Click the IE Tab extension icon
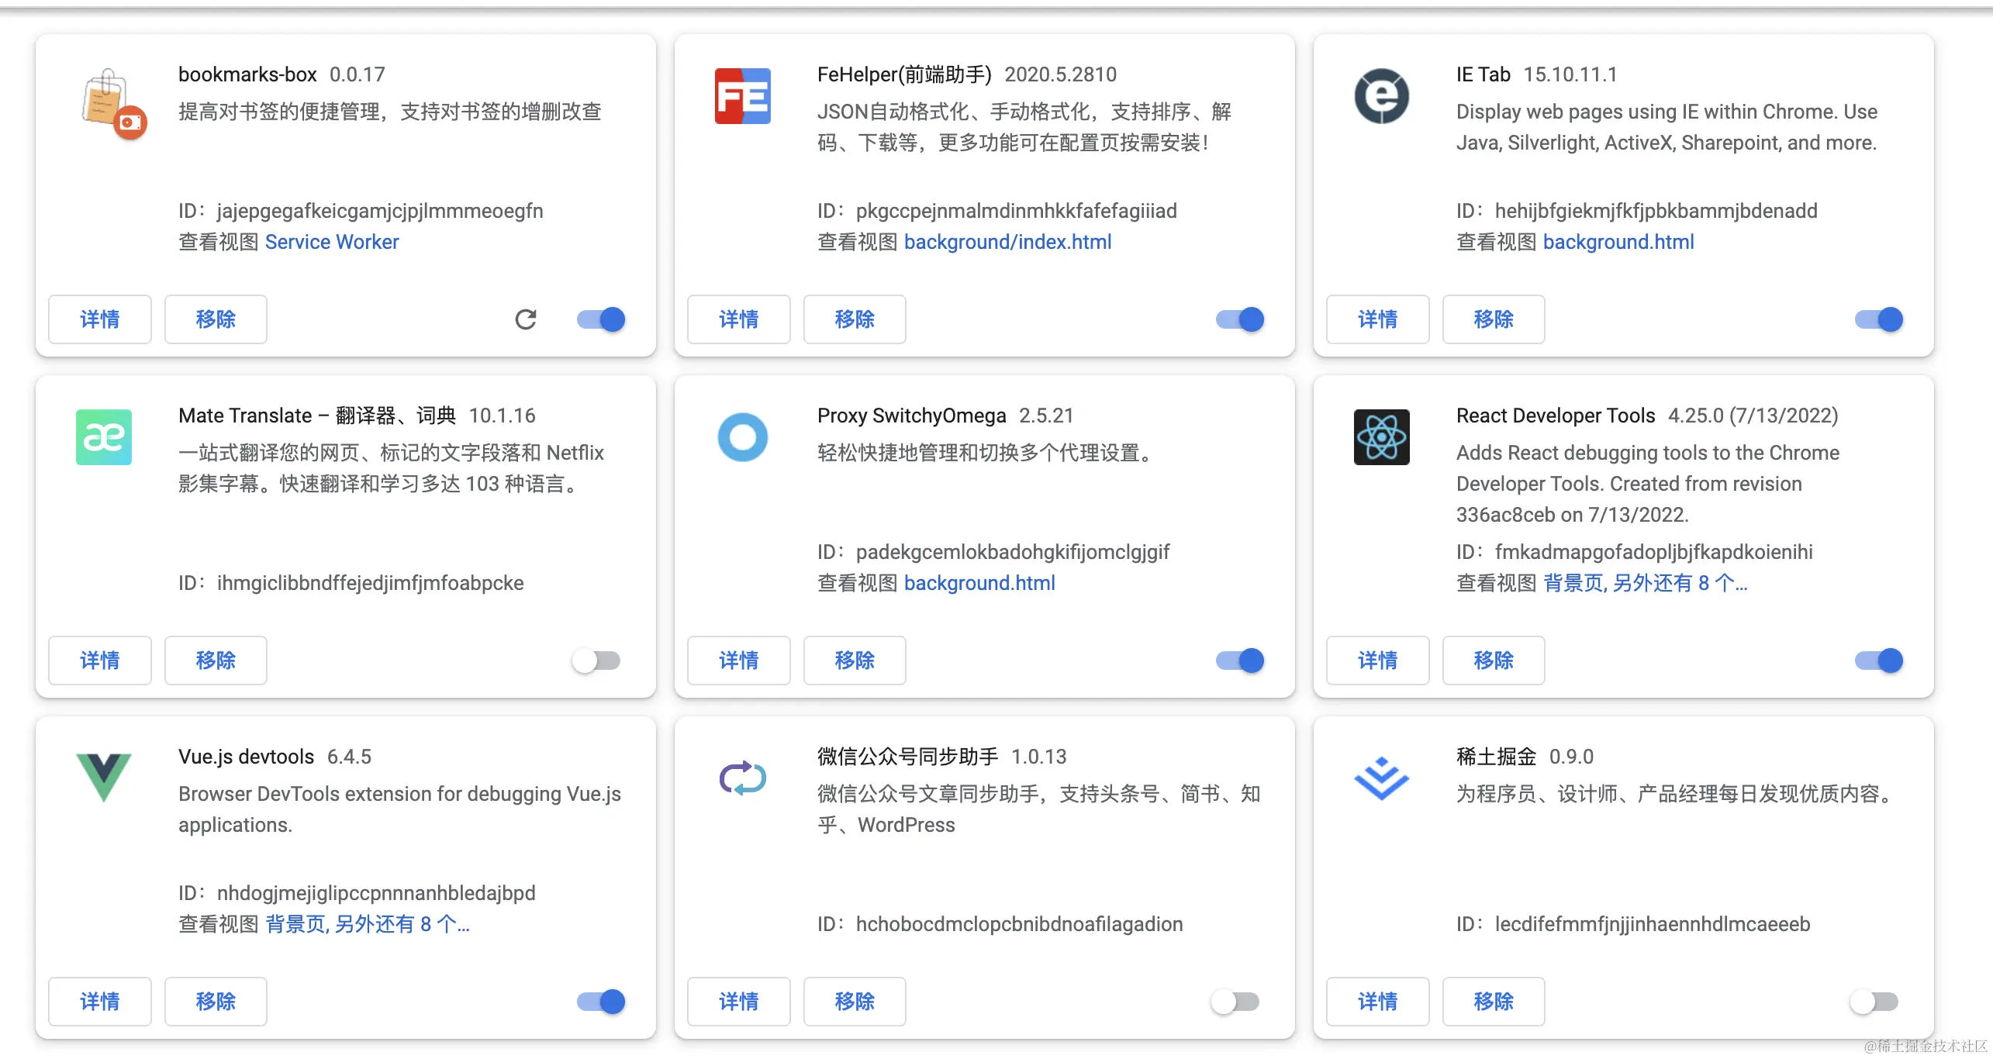This screenshot has height=1059, width=1993. pyautogui.click(x=1381, y=96)
